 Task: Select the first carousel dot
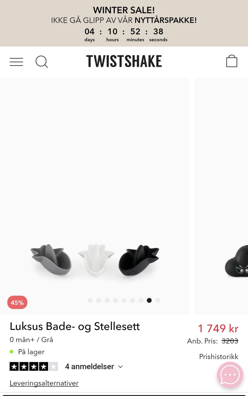(90, 300)
